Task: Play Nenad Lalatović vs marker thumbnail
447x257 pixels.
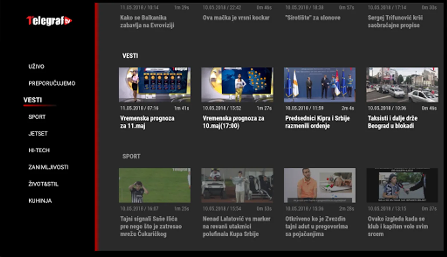Action: click(x=237, y=185)
